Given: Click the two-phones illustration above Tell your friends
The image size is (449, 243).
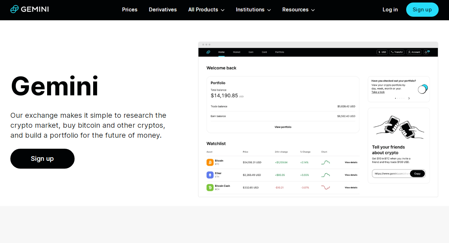Looking at the screenshot, I should (x=399, y=127).
